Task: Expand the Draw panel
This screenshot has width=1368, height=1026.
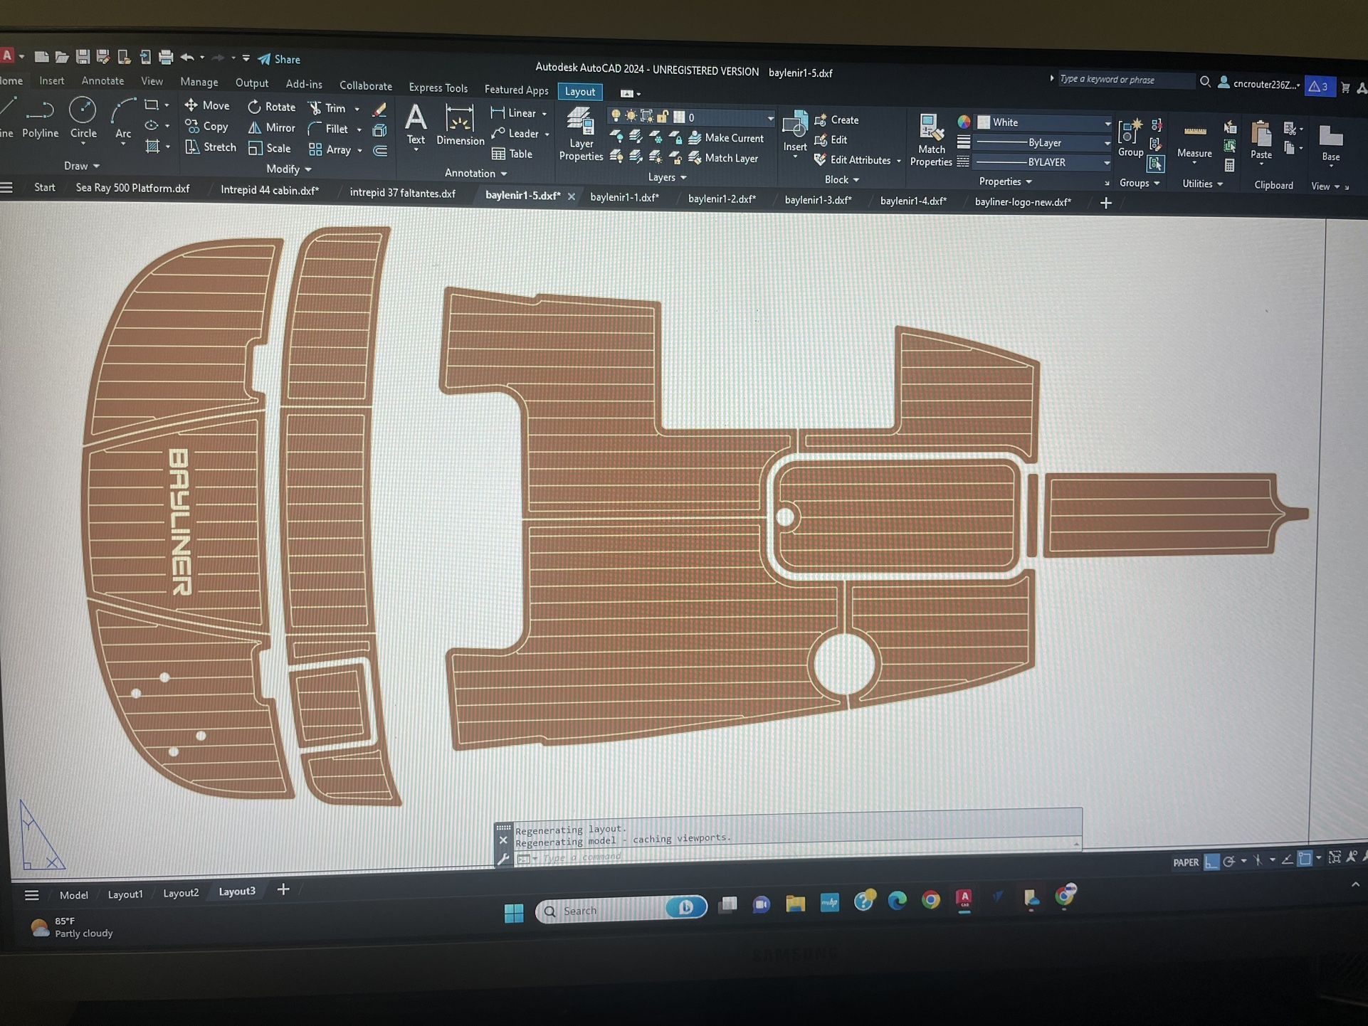Action: (x=82, y=166)
